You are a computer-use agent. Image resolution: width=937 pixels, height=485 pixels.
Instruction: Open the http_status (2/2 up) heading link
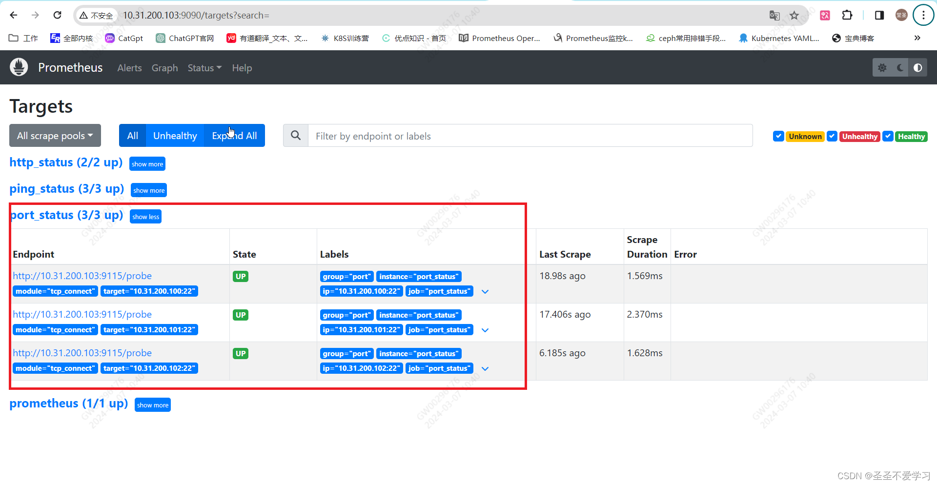click(x=66, y=162)
